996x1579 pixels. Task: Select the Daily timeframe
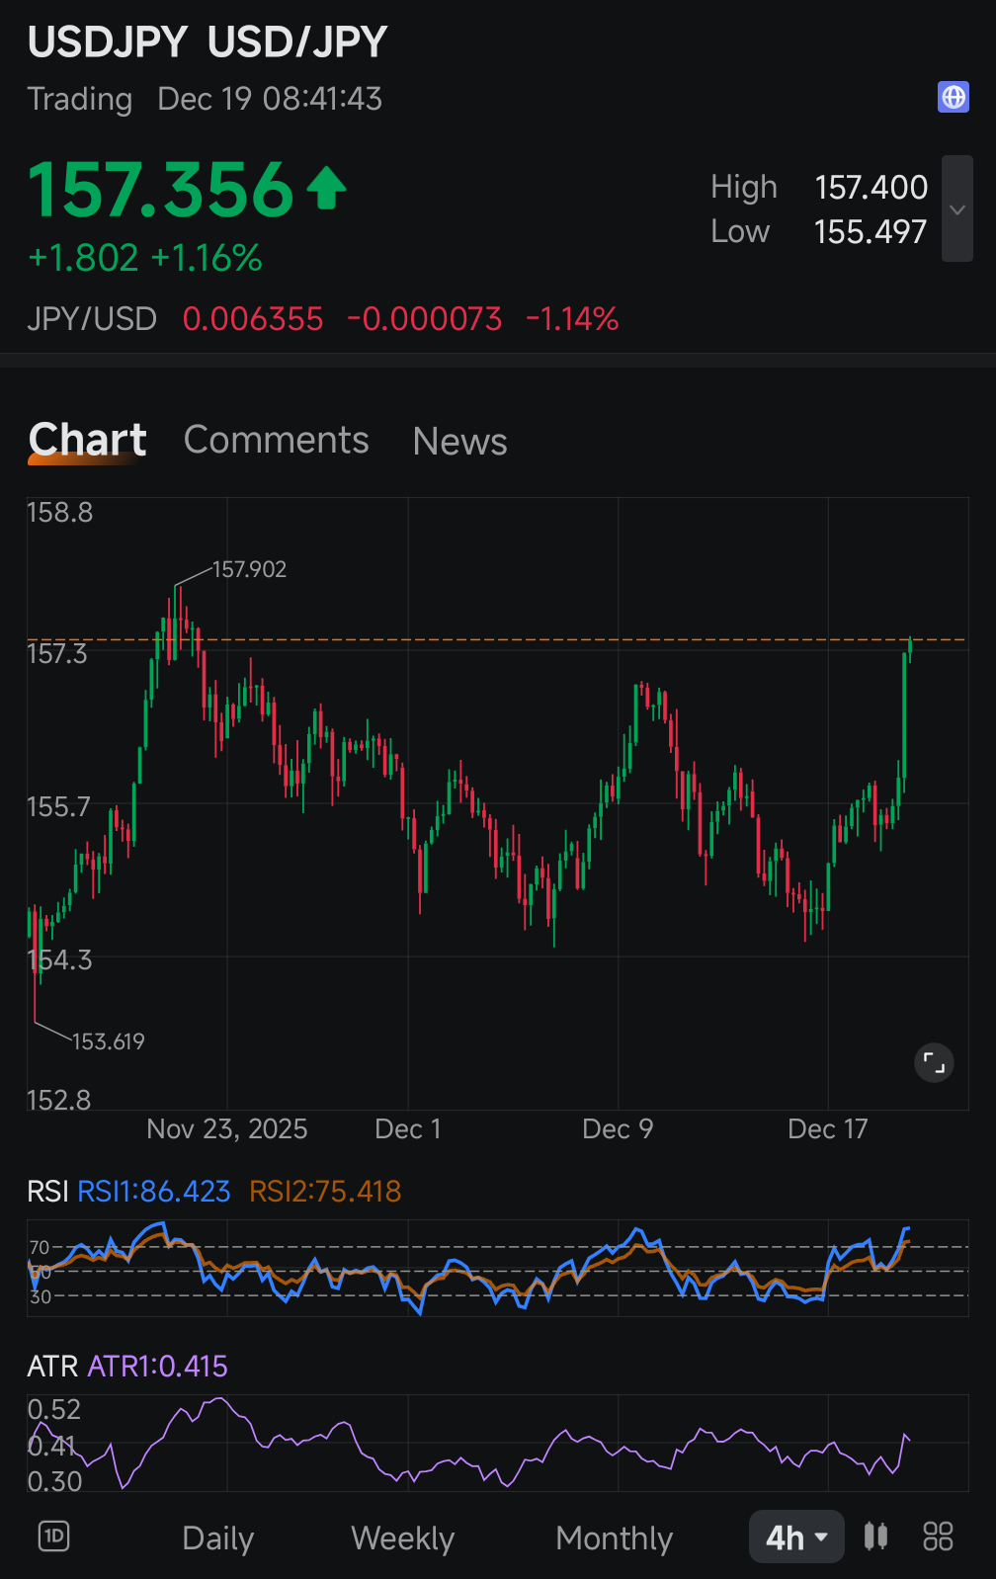pyautogui.click(x=218, y=1538)
